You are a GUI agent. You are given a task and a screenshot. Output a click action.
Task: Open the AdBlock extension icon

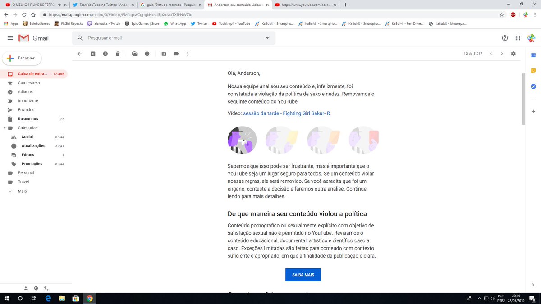coord(513,14)
